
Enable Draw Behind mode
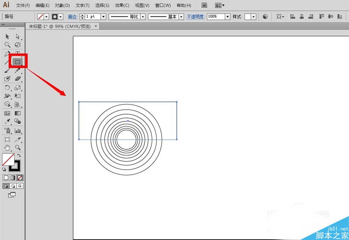(x=13, y=186)
